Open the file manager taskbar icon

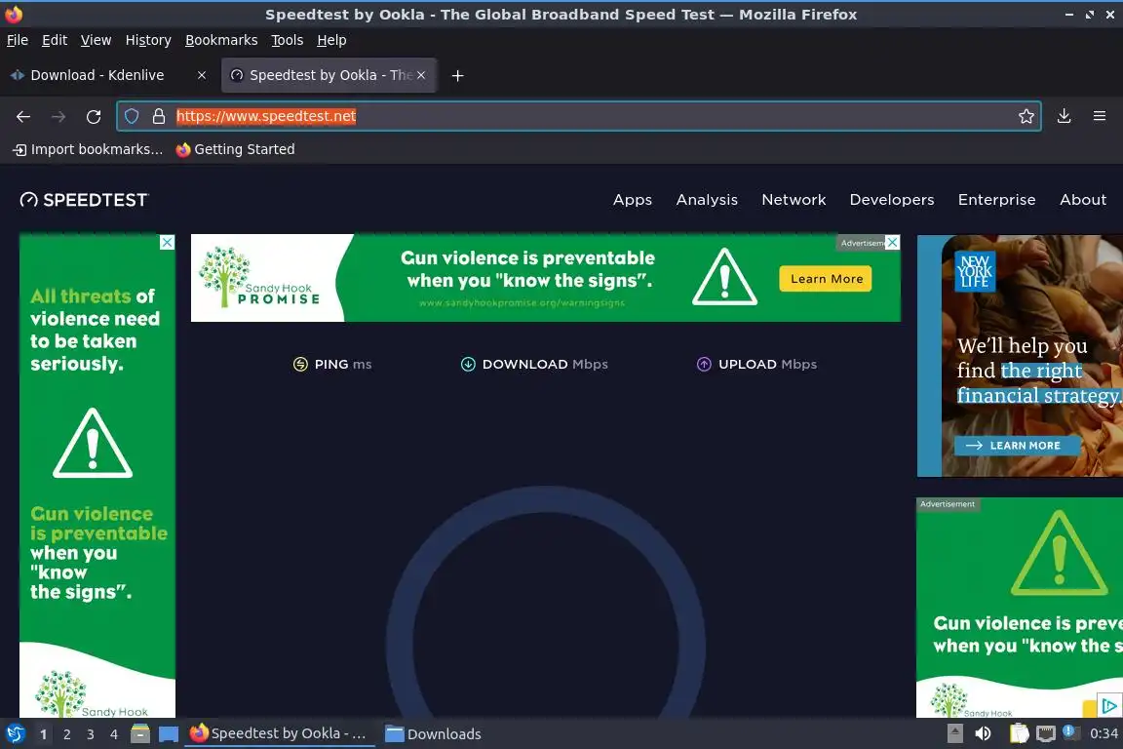pyautogui.click(x=140, y=733)
